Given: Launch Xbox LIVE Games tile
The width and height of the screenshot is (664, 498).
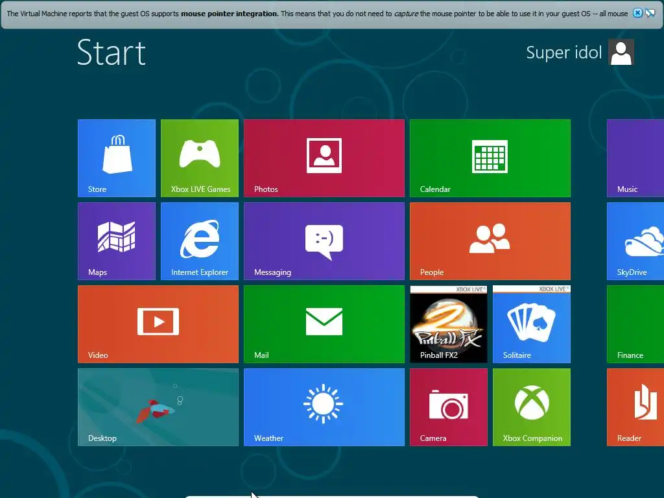Looking at the screenshot, I should [200, 158].
